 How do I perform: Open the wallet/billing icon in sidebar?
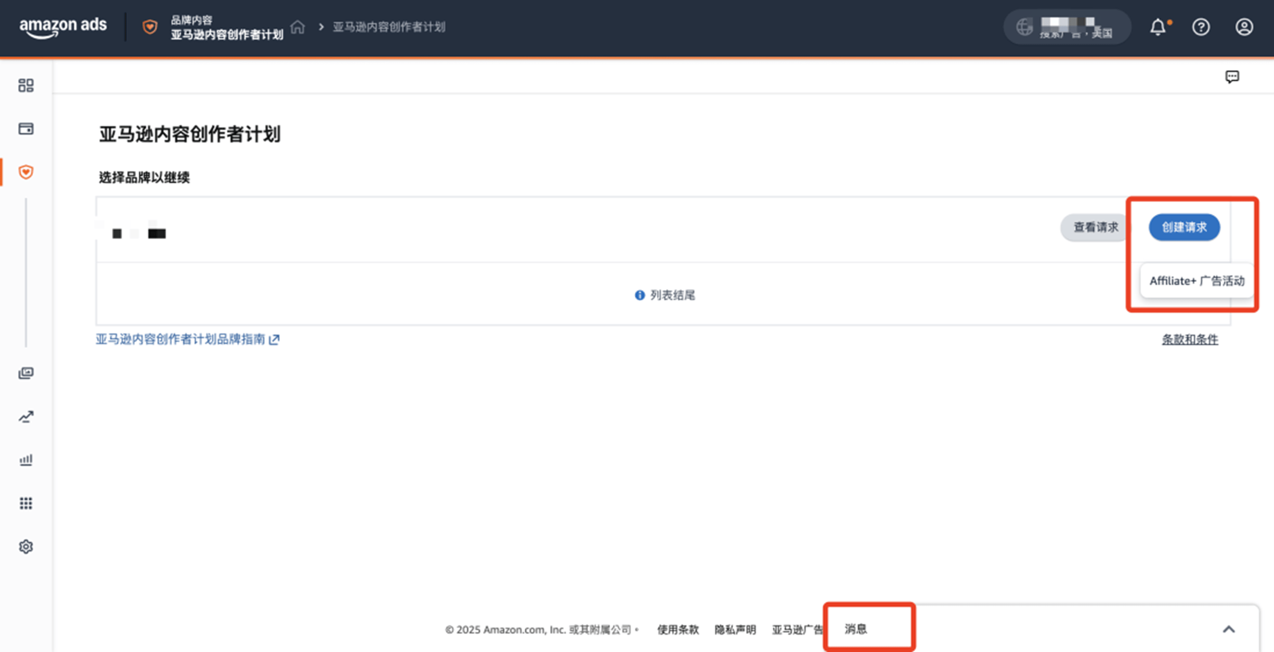tap(26, 129)
